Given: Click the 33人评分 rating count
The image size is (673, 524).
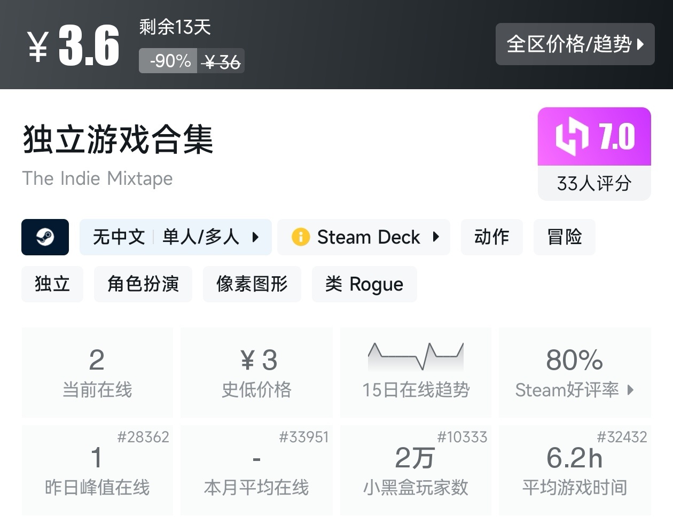Looking at the screenshot, I should click(x=594, y=183).
